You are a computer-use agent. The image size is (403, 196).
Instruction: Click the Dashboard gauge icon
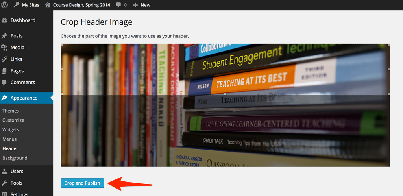[4, 20]
